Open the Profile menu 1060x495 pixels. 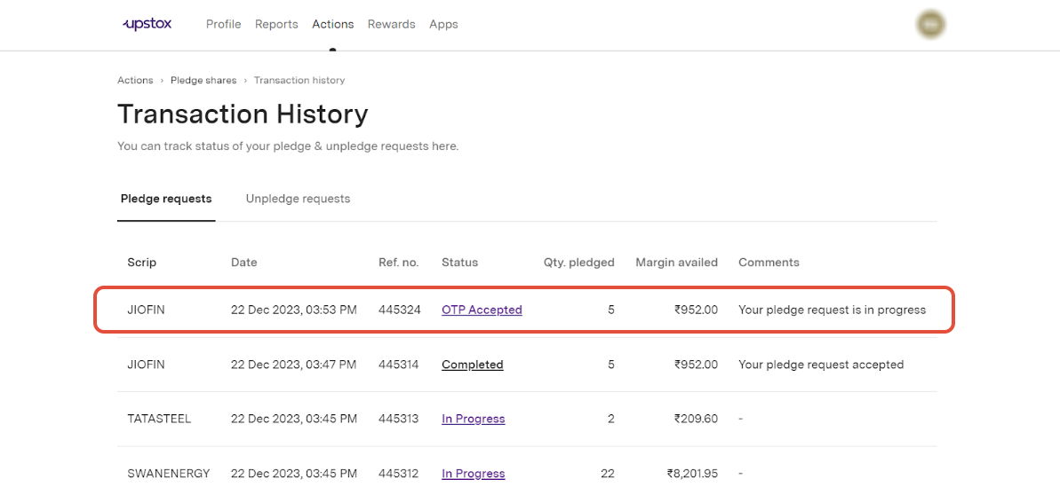tap(224, 24)
